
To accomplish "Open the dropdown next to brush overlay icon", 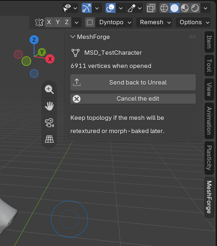I will (140, 8).
